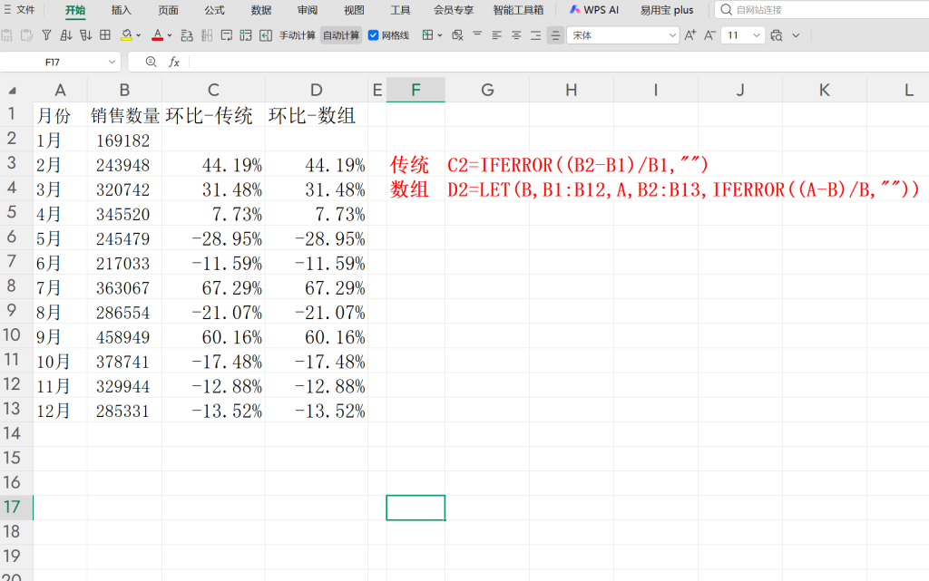Open the 智能工具箱 tab
The width and height of the screenshot is (929, 581).
(x=518, y=10)
